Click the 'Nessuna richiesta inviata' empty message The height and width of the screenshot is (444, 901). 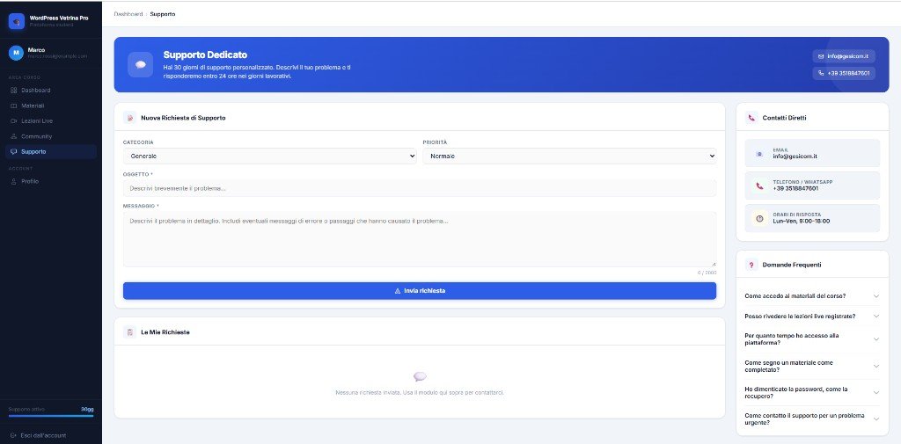click(x=420, y=393)
